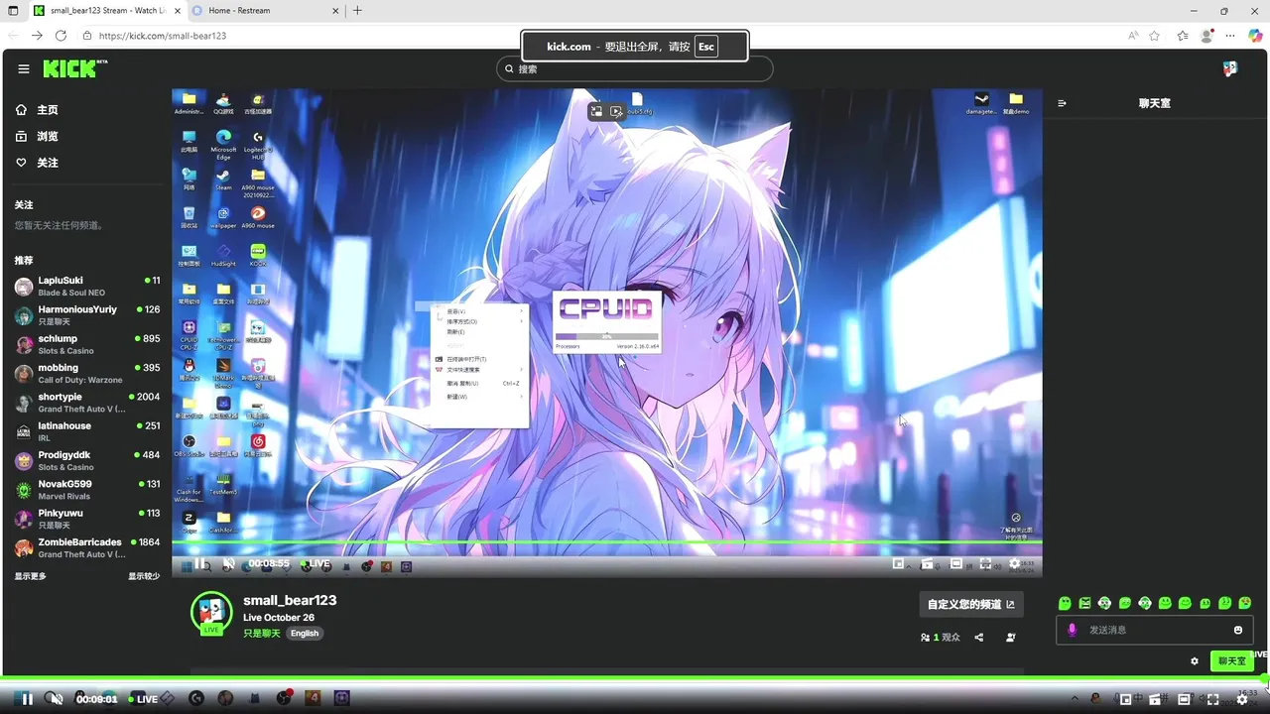1270x714 pixels.
Task: Open the 关注 following page
Action: (x=38, y=163)
